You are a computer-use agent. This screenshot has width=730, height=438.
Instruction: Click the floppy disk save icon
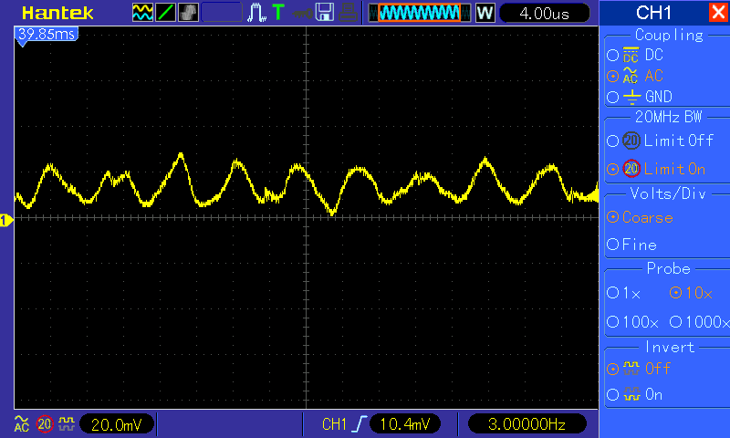[325, 13]
